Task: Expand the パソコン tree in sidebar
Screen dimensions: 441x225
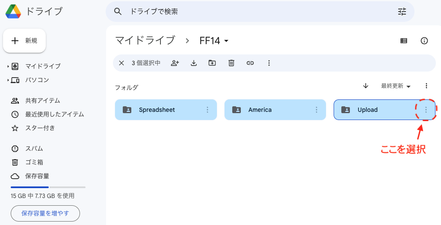Action: tap(8, 81)
